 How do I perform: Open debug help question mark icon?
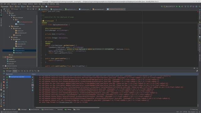pos(4,105)
